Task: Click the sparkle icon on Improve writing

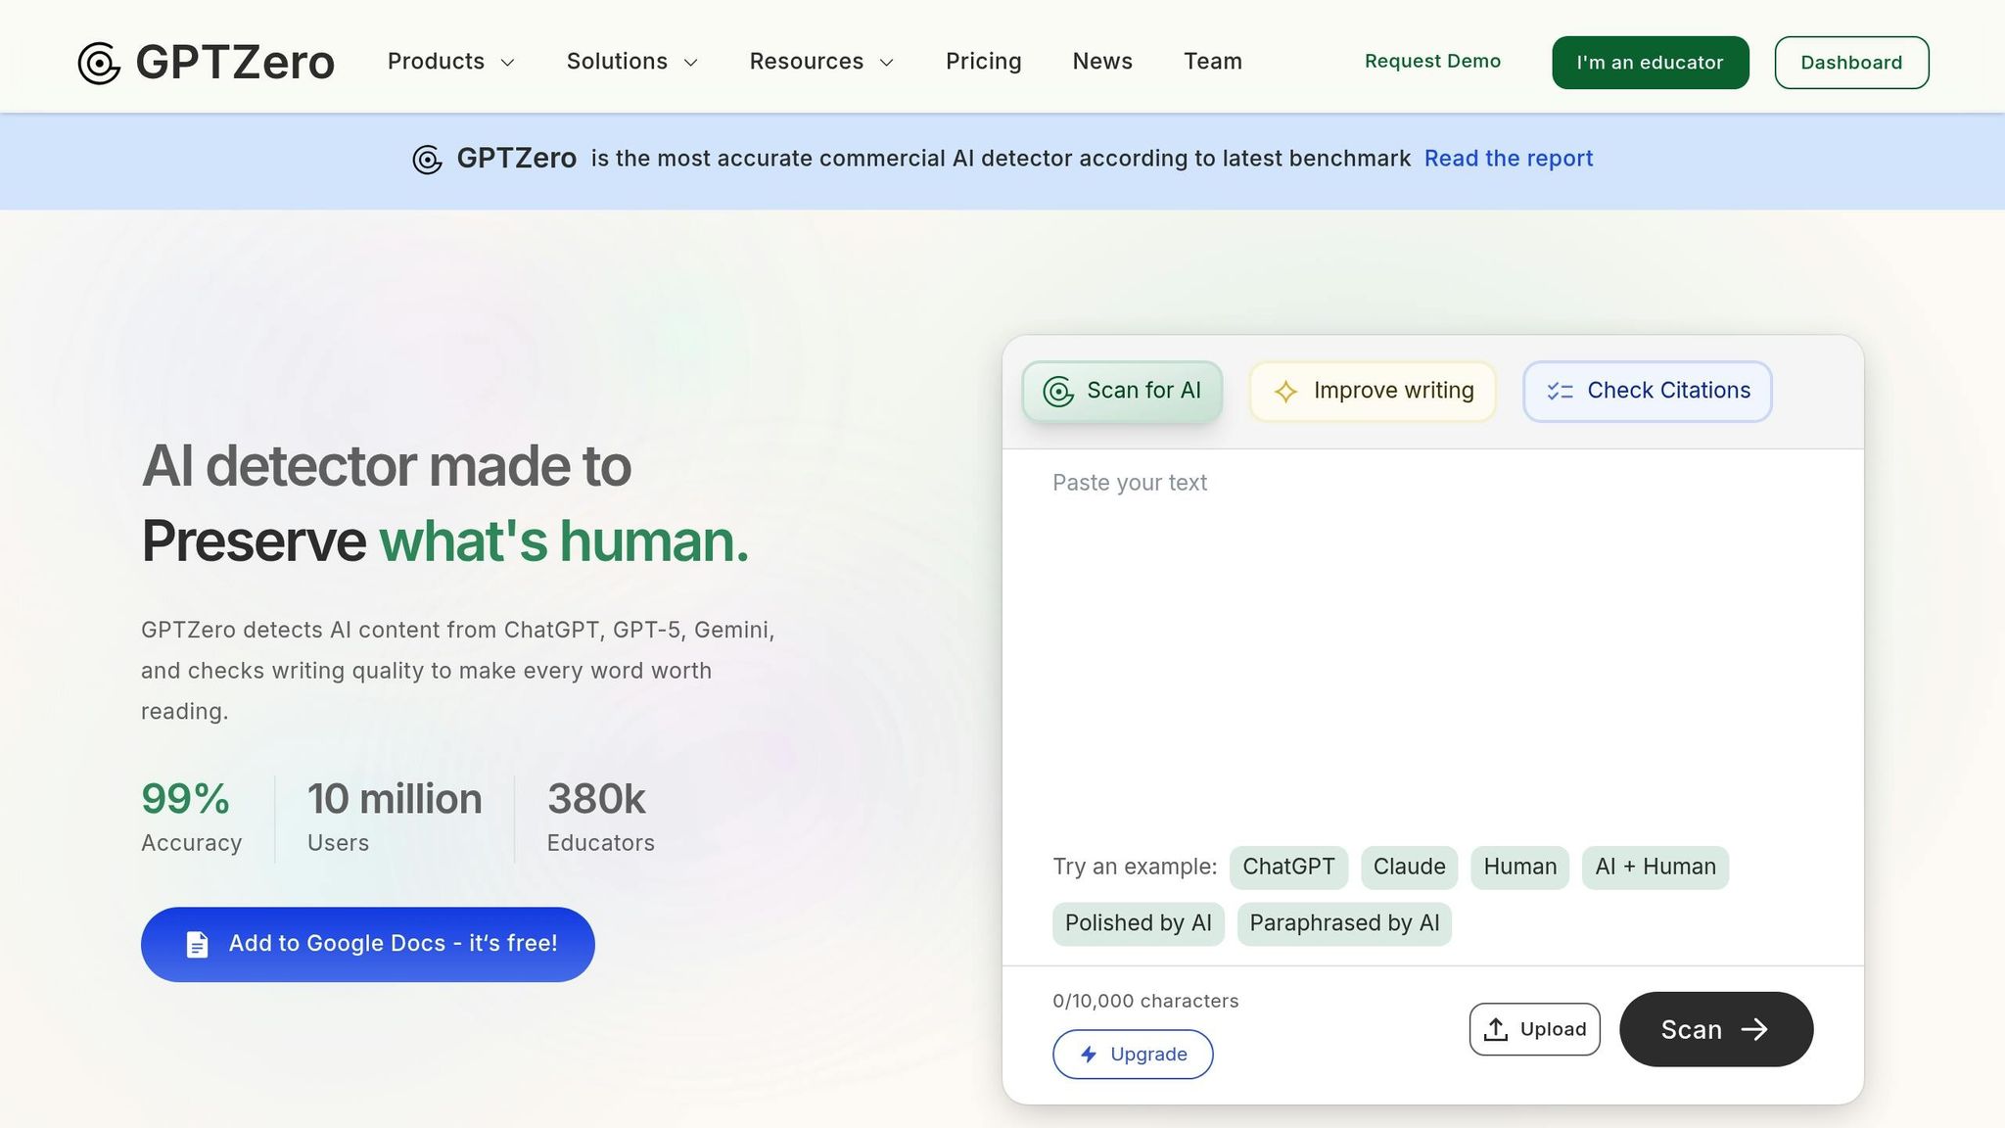Action: [x=1285, y=392]
